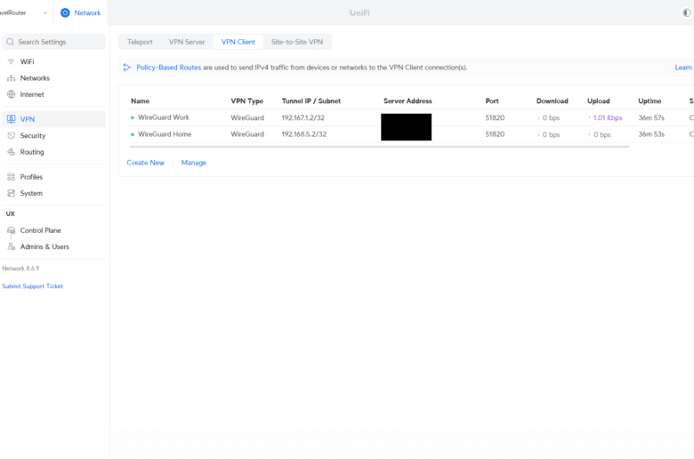The height and width of the screenshot is (459, 694).
Task: Click uptime 36m 53s
Action: [x=651, y=134]
